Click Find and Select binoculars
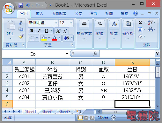Image resolution: width=162 pixels, height=123 pixels. click(150, 29)
